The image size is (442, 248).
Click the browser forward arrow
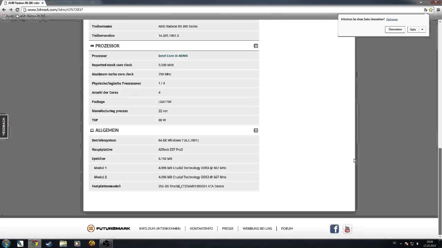pos(10,10)
